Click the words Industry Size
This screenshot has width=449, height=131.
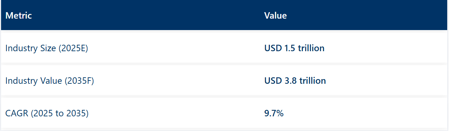(x=31, y=48)
